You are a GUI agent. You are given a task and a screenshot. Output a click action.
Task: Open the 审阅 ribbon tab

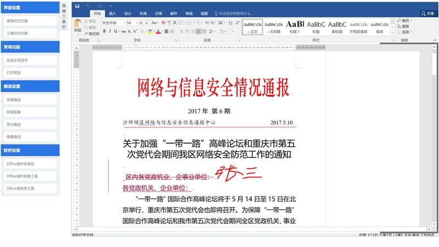pyautogui.click(x=189, y=13)
